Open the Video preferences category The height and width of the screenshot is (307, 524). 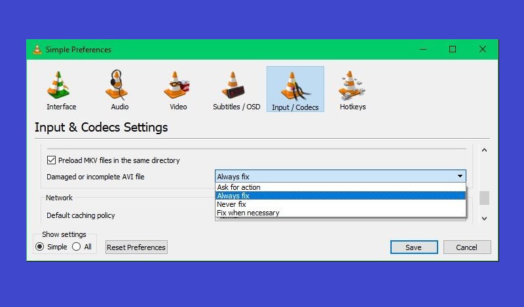point(178,90)
